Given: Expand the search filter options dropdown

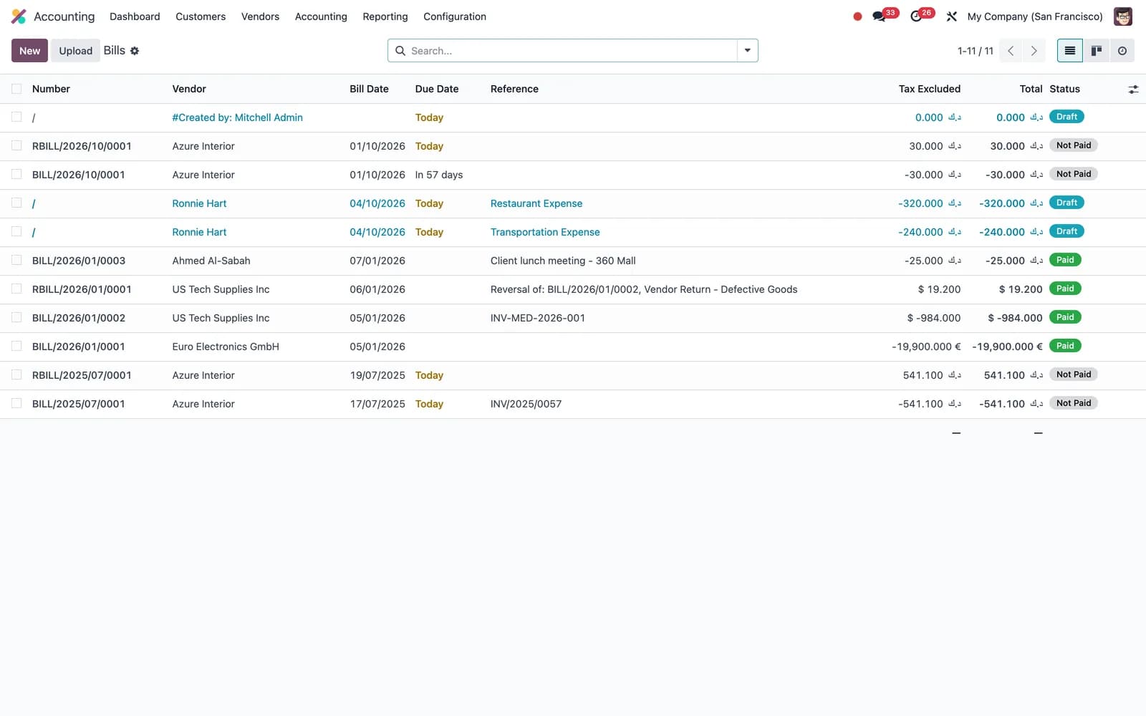Looking at the screenshot, I should tap(748, 51).
